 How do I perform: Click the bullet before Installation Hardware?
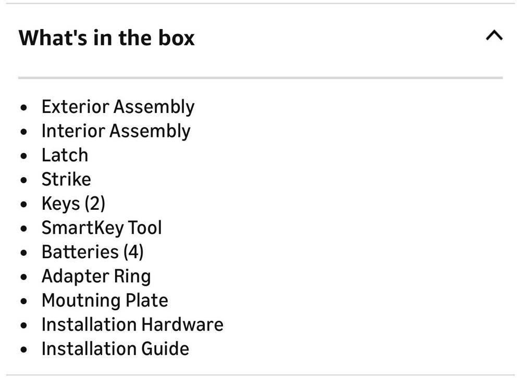pyautogui.click(x=24, y=325)
